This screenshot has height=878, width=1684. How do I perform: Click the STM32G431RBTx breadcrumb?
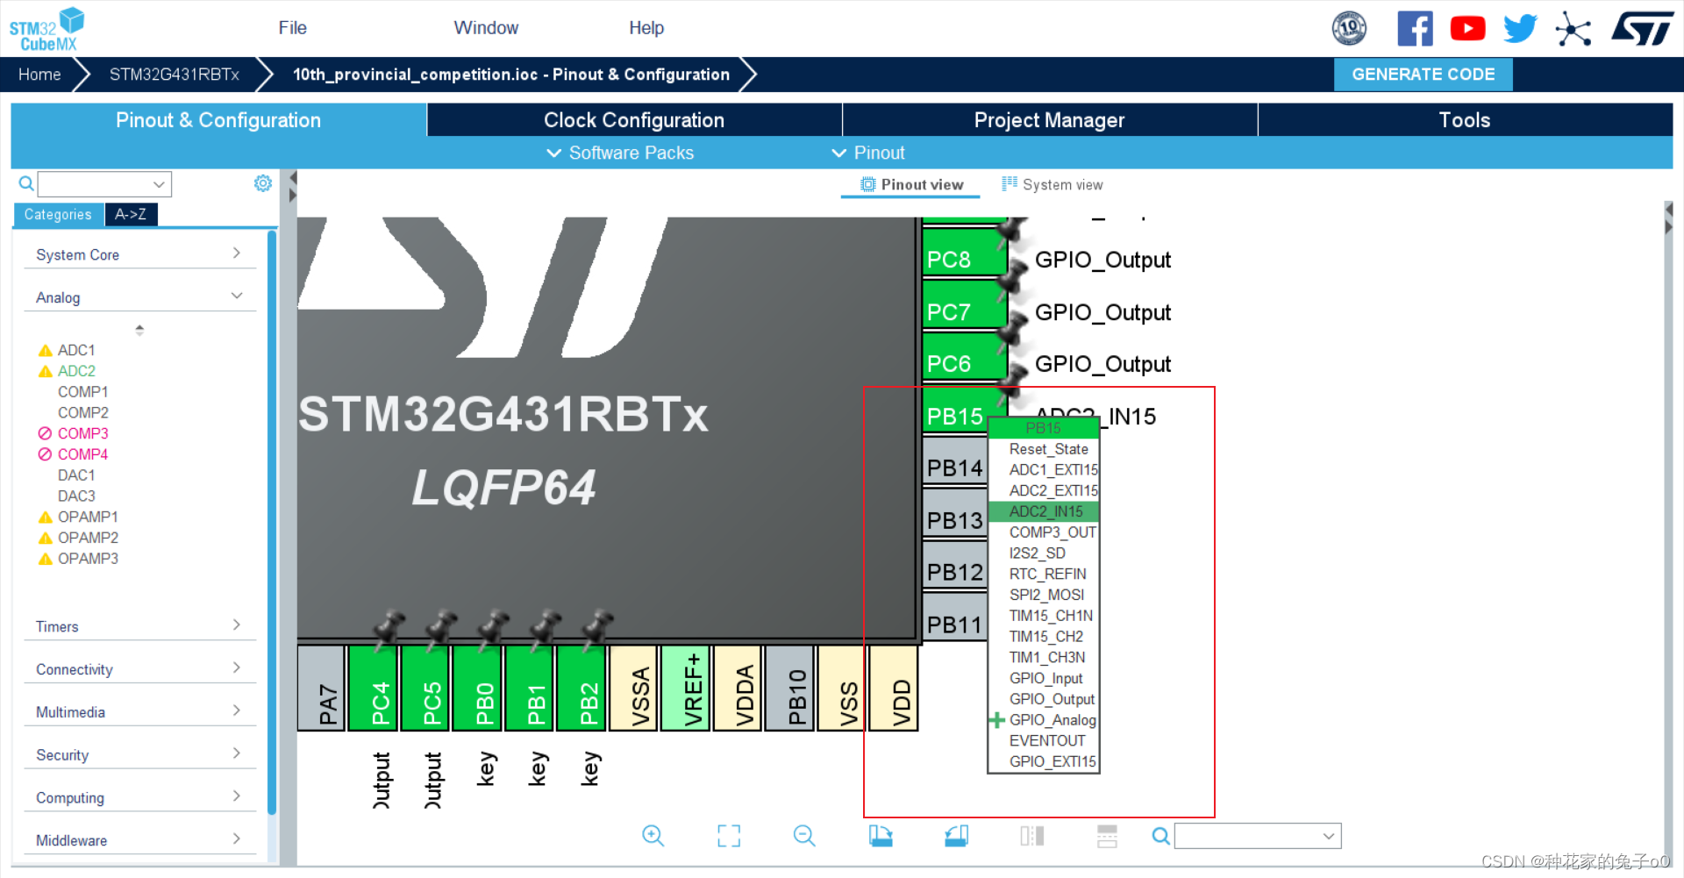[x=175, y=75]
